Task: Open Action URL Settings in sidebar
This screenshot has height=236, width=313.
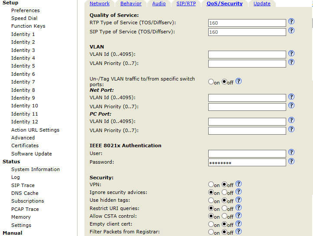Action: pos(35,130)
